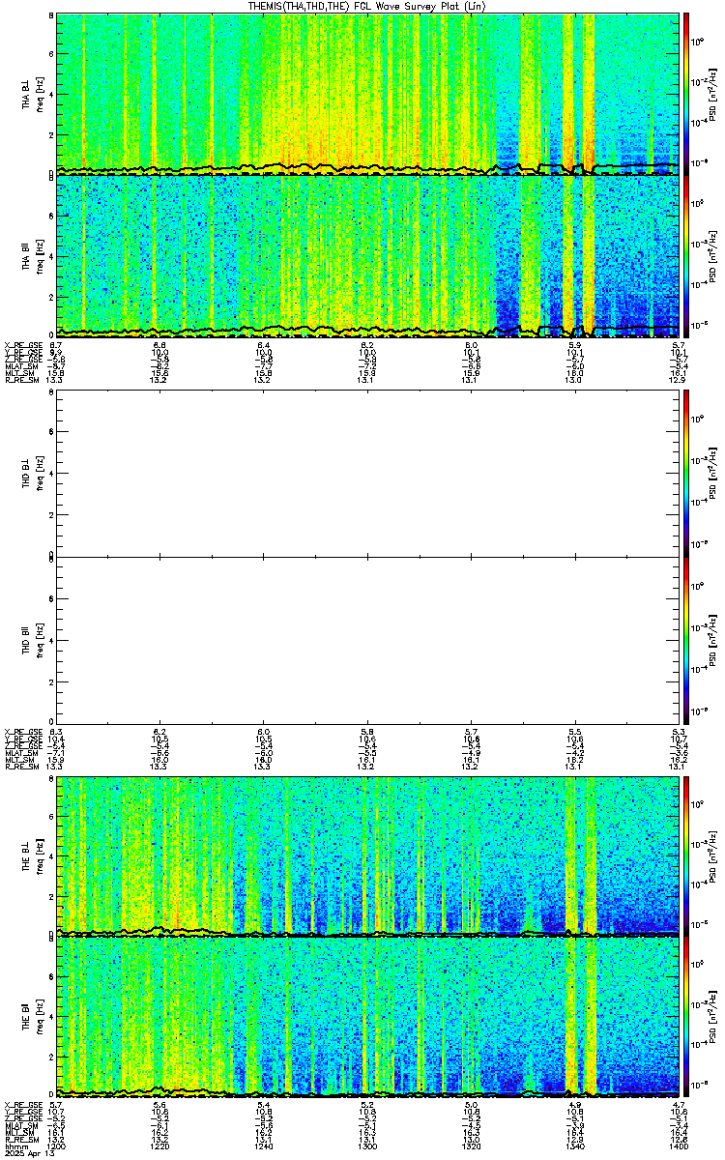
Task: Click the empty THD B parallel panel
Action: 368,638
